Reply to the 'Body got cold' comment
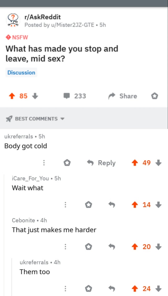The width and height of the screenshot is (168, 296). pos(101,163)
